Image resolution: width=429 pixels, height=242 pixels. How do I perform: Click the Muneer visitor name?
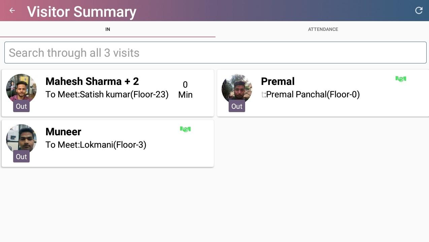coord(63,132)
